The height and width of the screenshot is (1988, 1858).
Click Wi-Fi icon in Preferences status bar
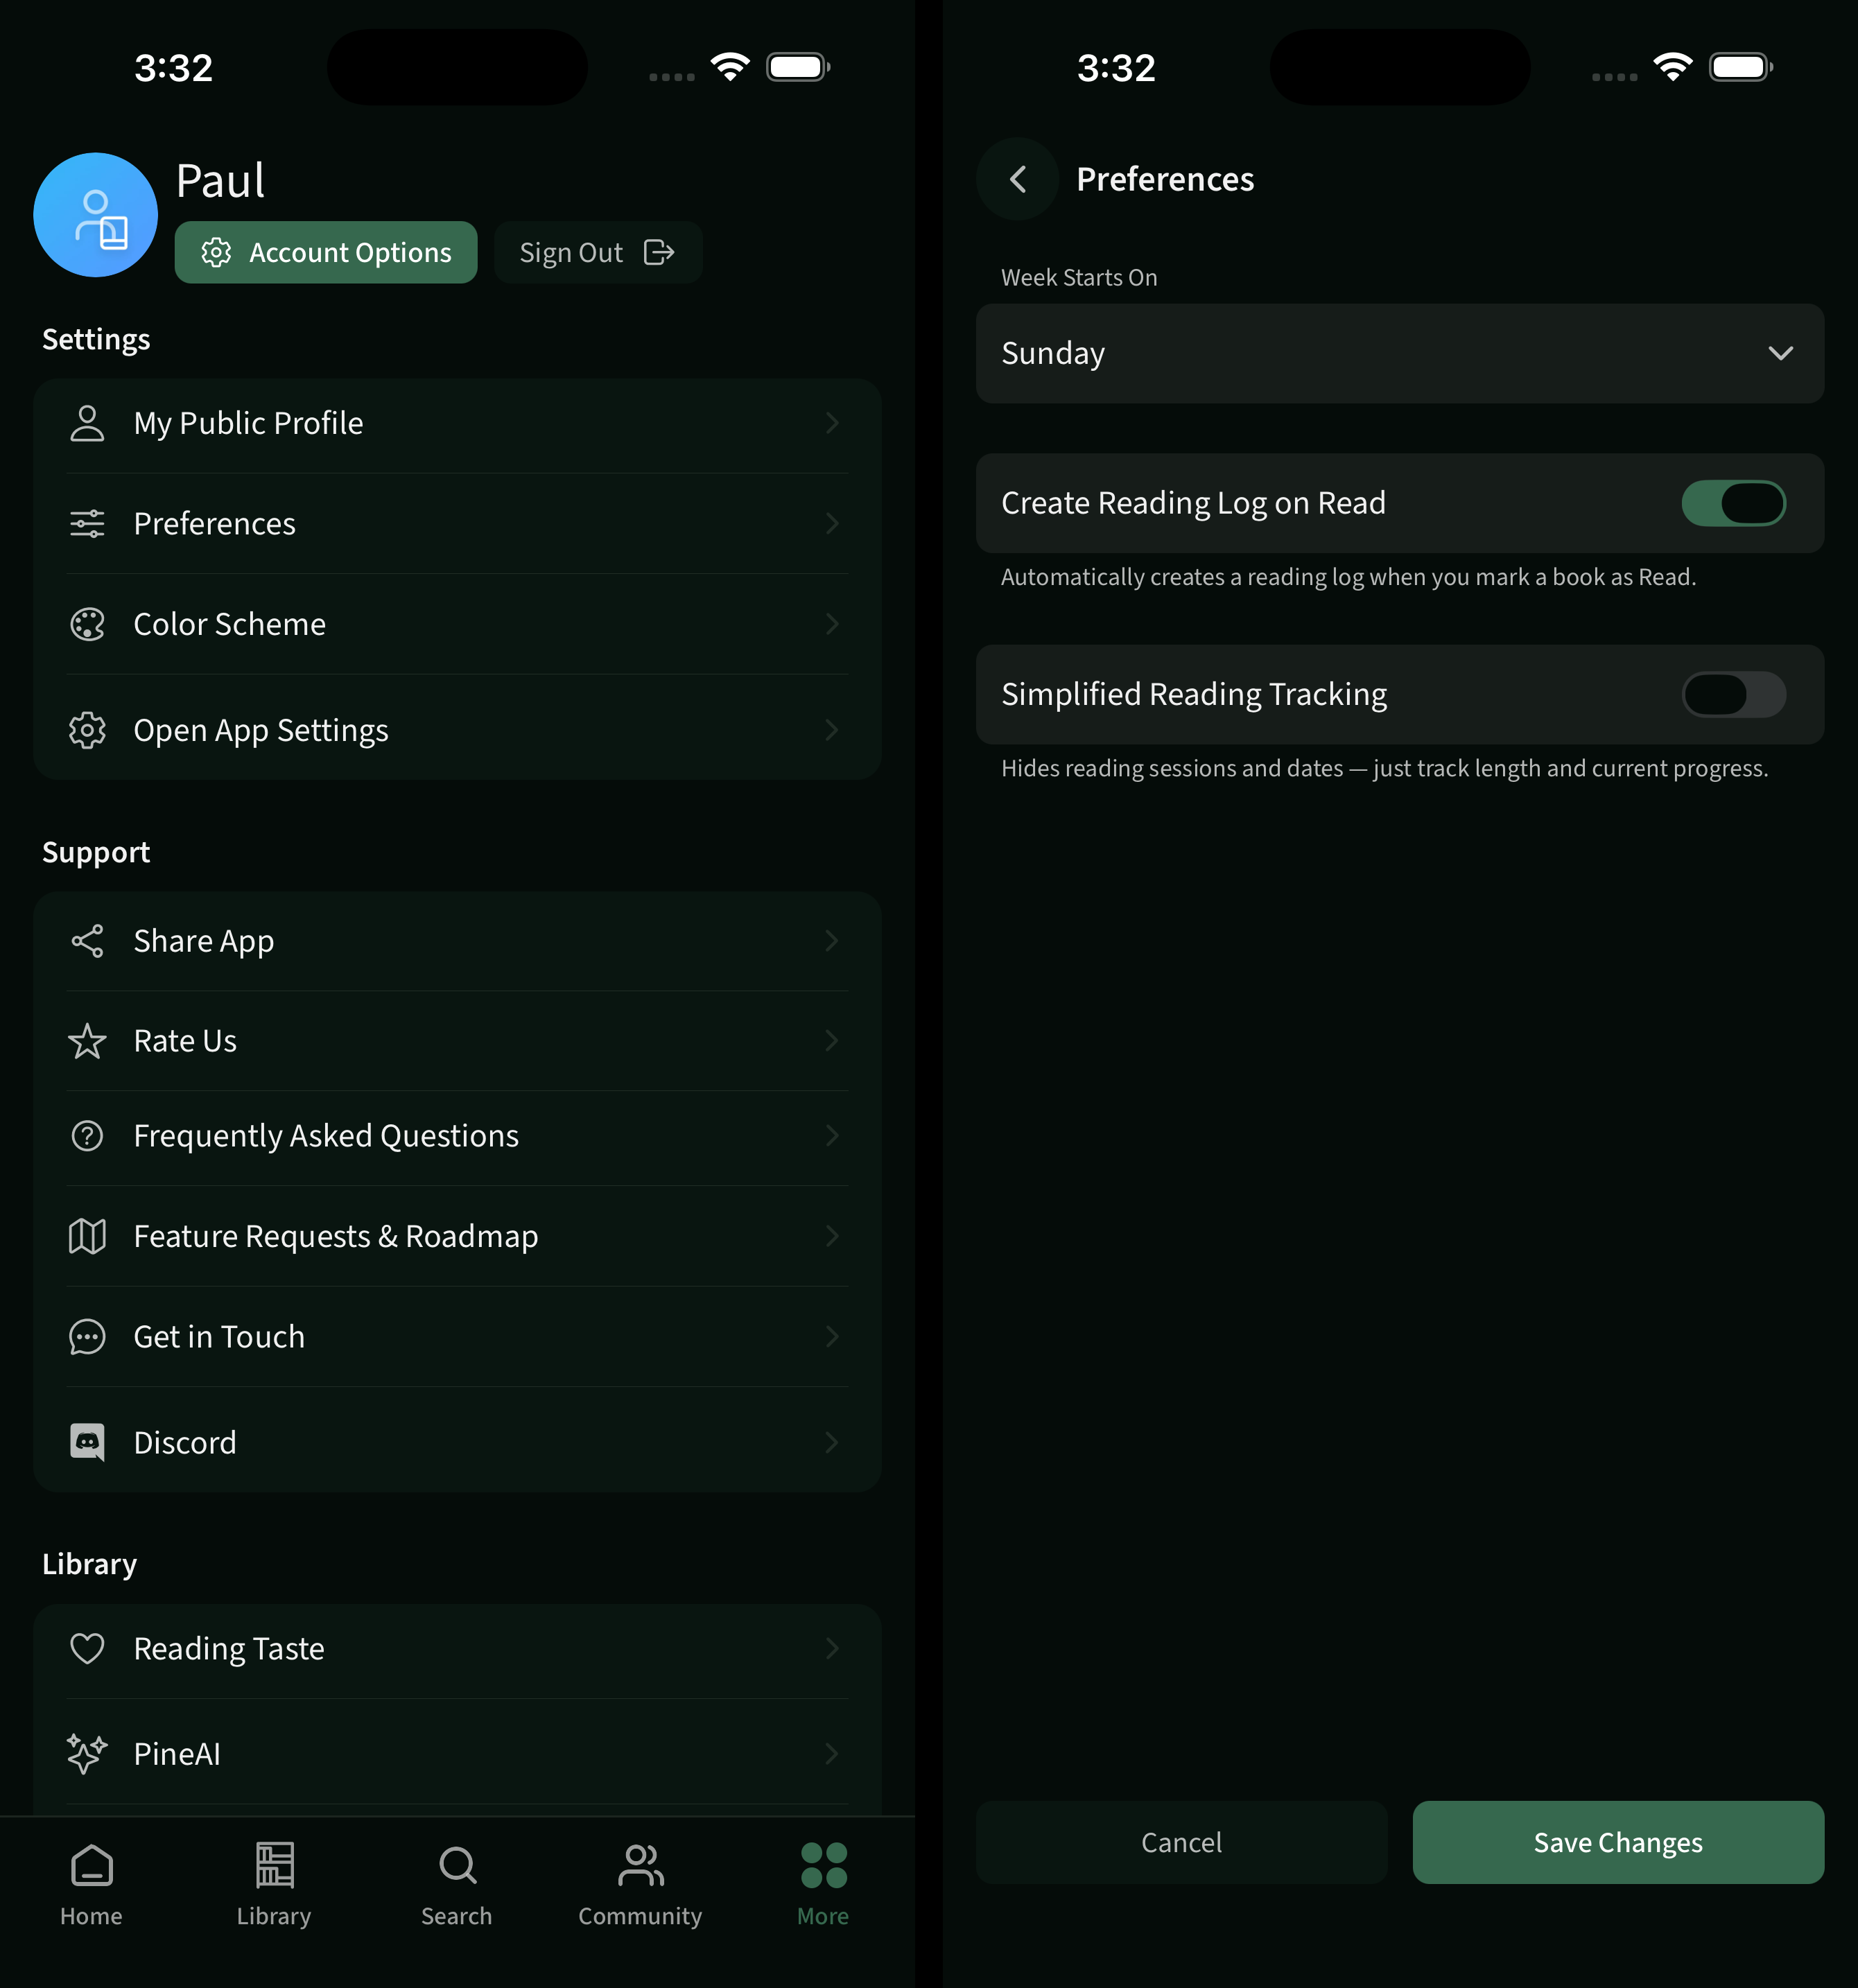(x=1672, y=67)
